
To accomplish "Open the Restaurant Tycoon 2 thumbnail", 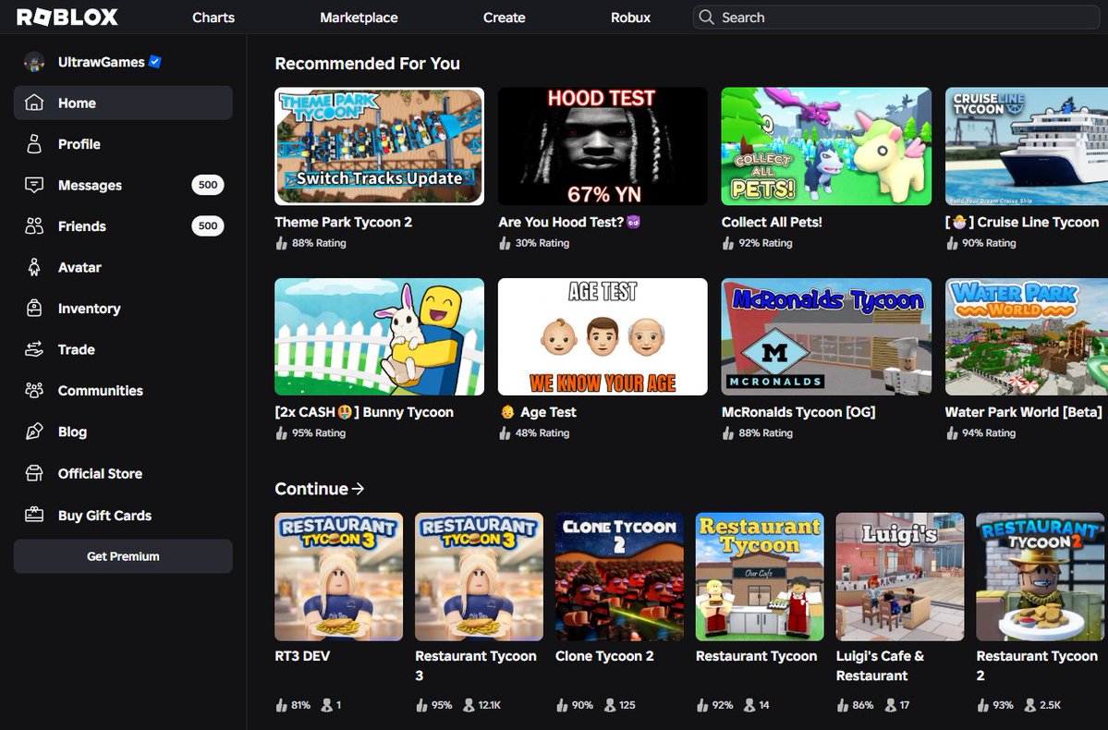I will (x=1041, y=577).
